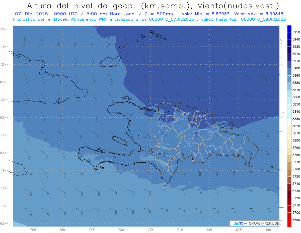Pick the colorbar swatch between 5890 and 5900

click(x=289, y=72)
